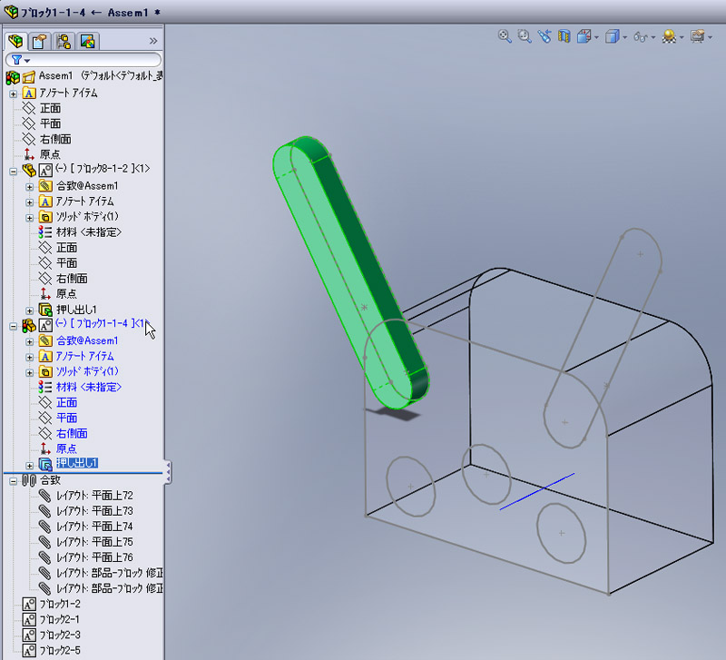Select the Zoom to Area tool

(524, 37)
